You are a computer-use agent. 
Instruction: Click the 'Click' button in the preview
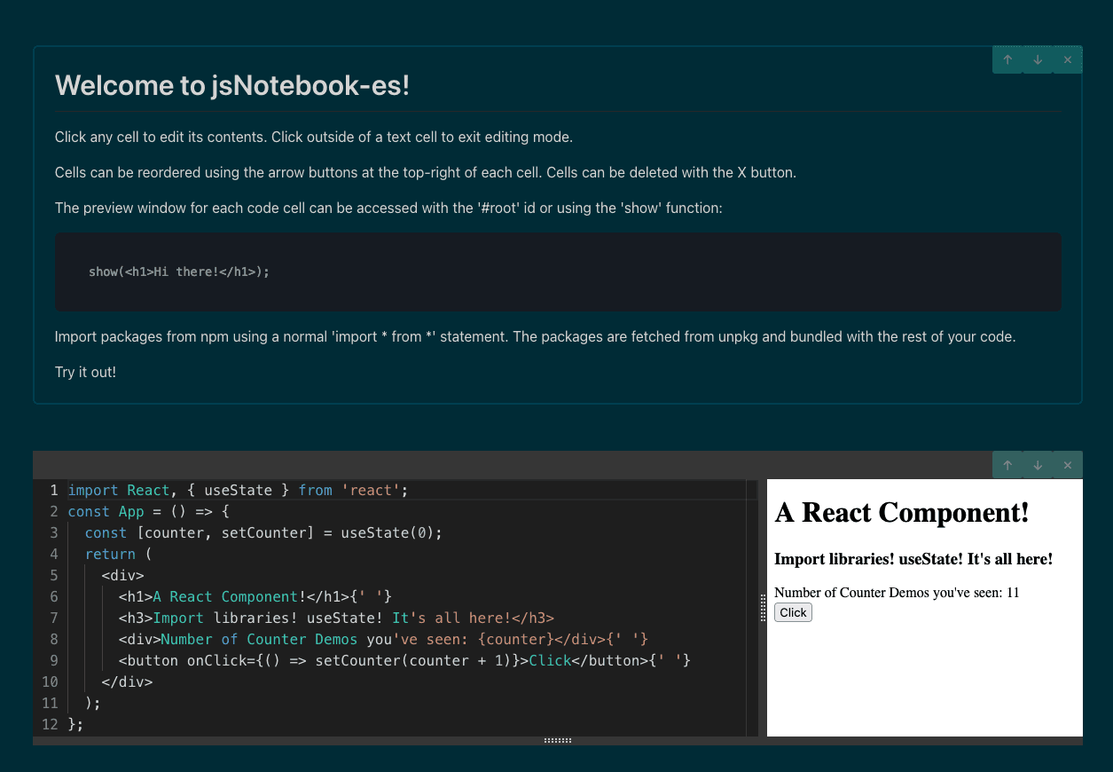click(793, 612)
